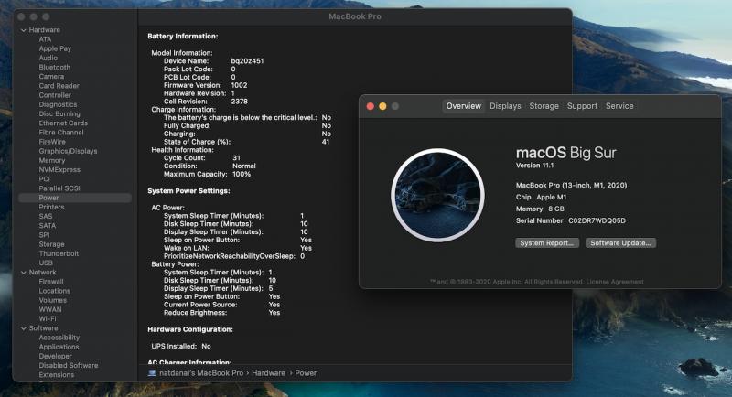Select Volumes under Network

tap(52, 300)
